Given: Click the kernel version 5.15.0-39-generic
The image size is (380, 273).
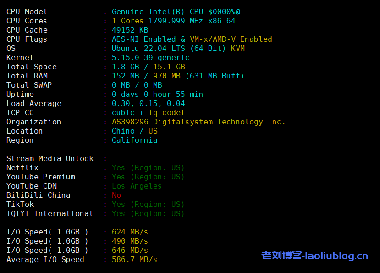Looking at the screenshot, I should (x=150, y=57).
